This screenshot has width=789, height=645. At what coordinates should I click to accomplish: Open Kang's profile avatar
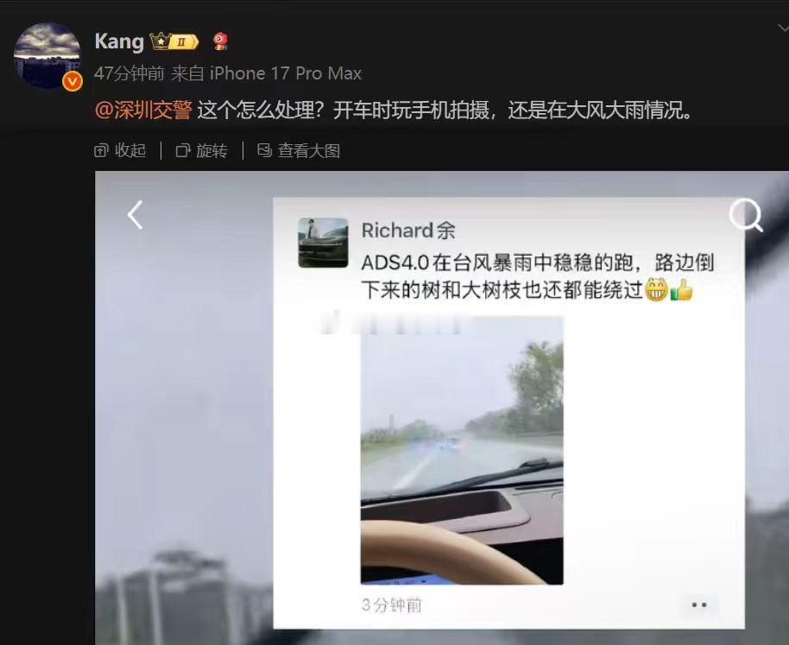pyautogui.click(x=47, y=55)
